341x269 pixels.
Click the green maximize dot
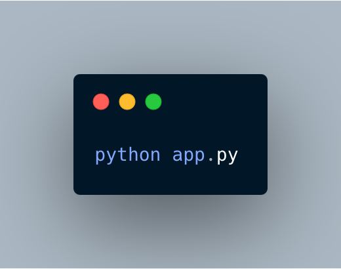153,102
